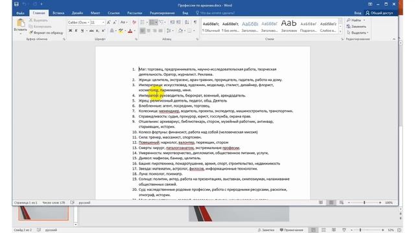
Task: Switch to the Ссылки tab
Action: click(113, 13)
